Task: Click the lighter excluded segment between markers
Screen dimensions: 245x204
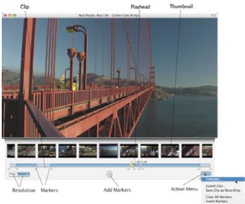Action: [43, 165]
